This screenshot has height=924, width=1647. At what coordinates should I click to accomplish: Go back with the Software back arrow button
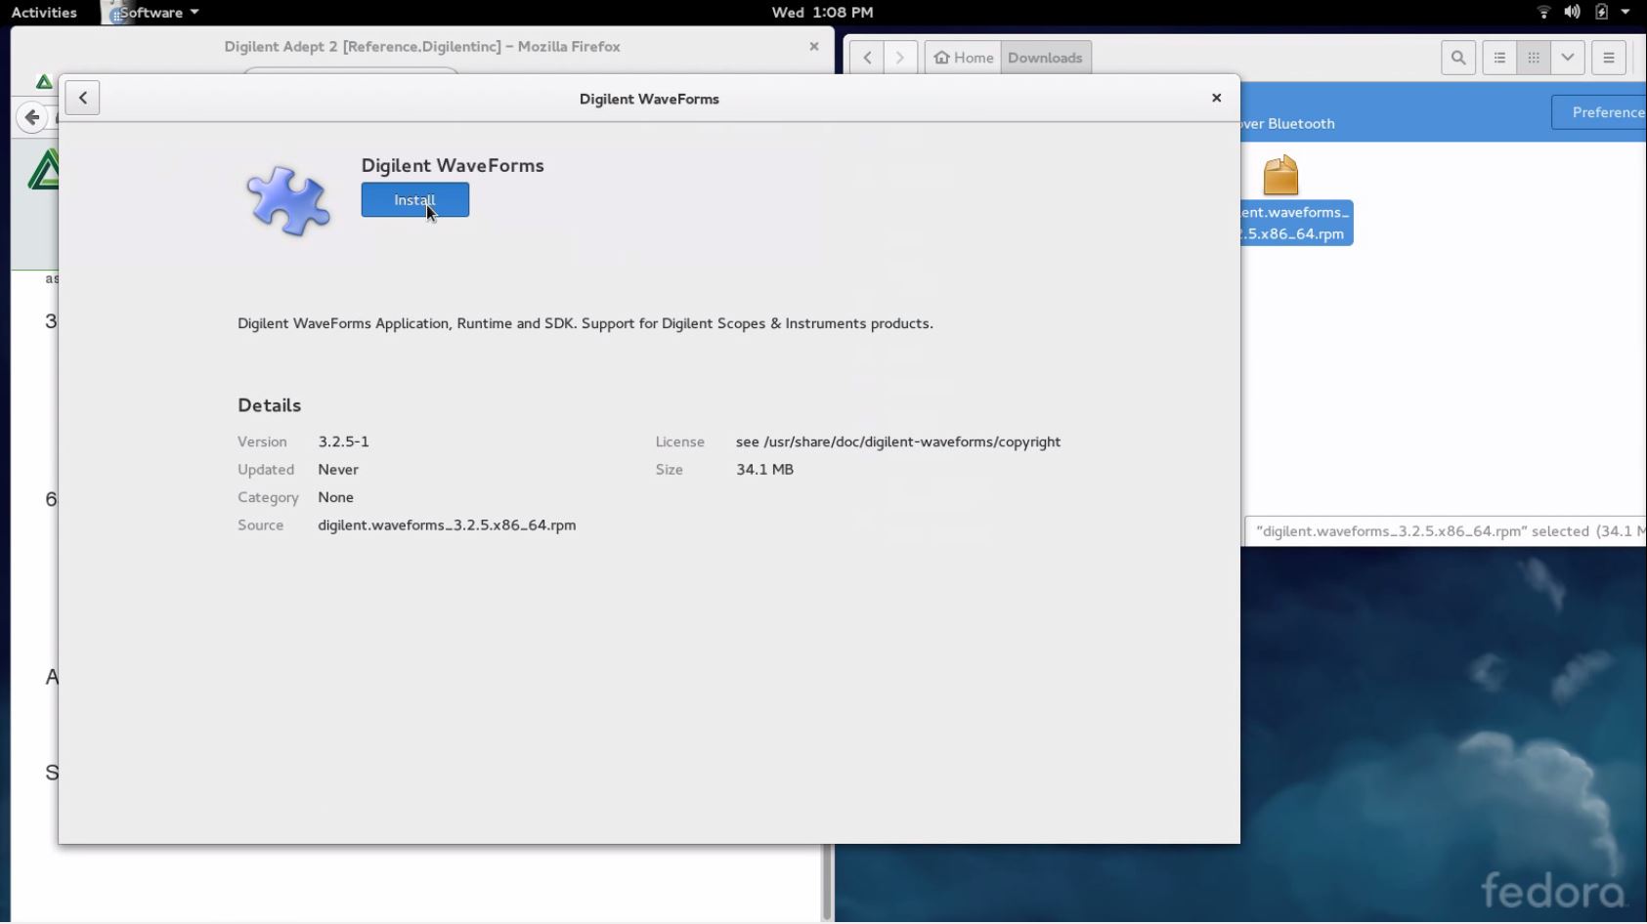pyautogui.click(x=83, y=98)
